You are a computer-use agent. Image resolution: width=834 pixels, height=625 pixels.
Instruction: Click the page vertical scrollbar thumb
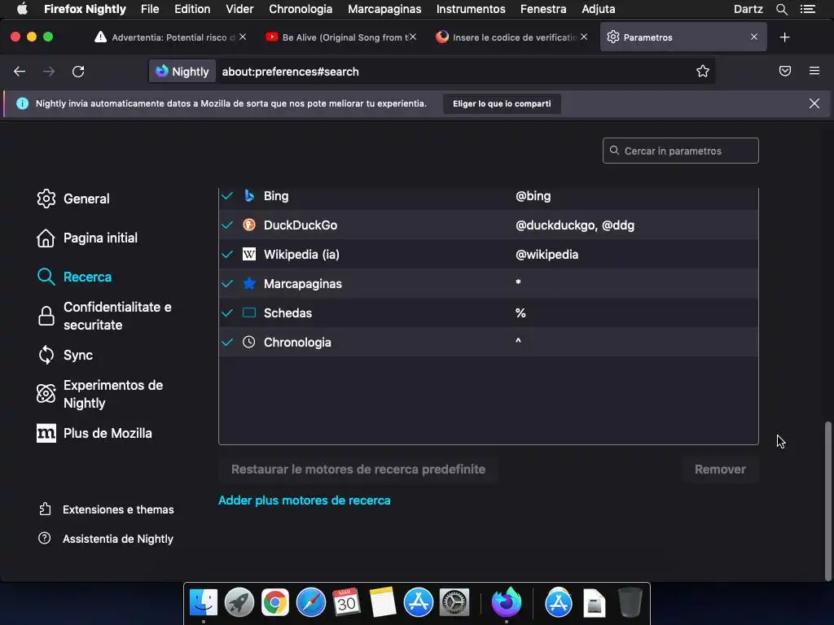(827, 500)
